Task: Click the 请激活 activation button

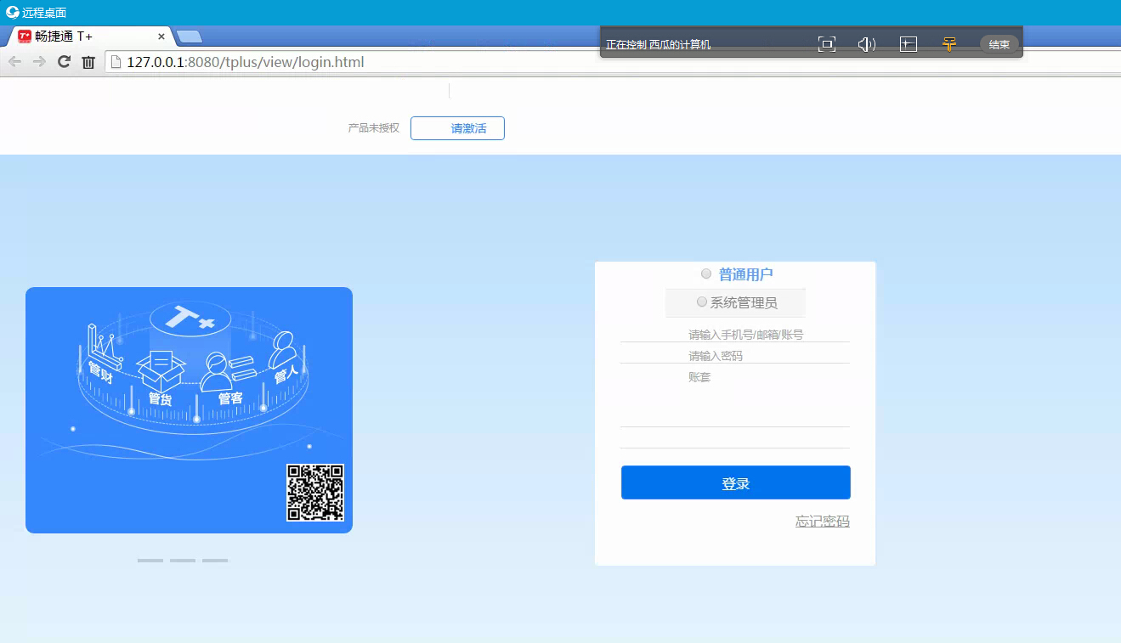Action: 457,128
